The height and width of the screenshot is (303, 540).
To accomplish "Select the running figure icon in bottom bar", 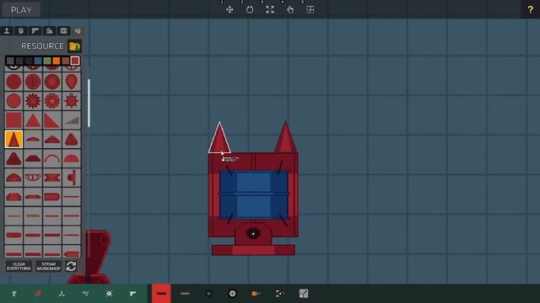I will click(x=14, y=294).
